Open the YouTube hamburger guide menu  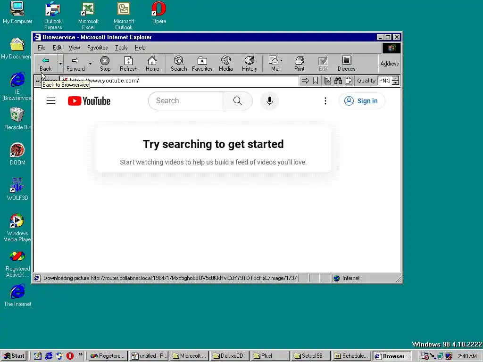click(51, 101)
